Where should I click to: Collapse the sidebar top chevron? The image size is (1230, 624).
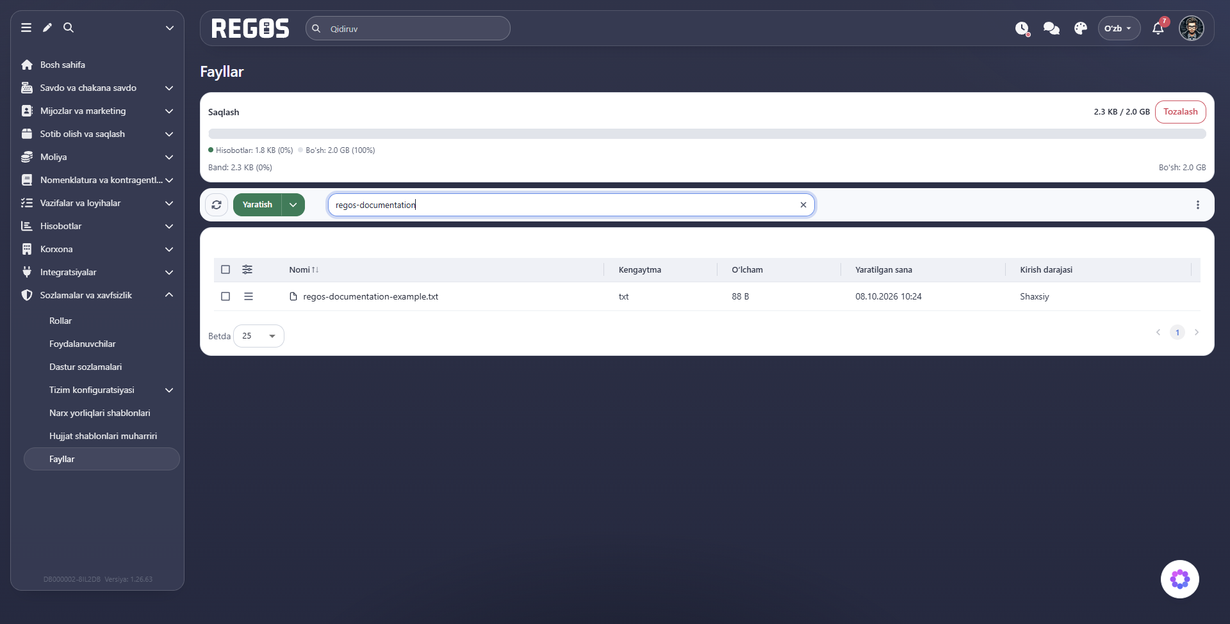[170, 28]
